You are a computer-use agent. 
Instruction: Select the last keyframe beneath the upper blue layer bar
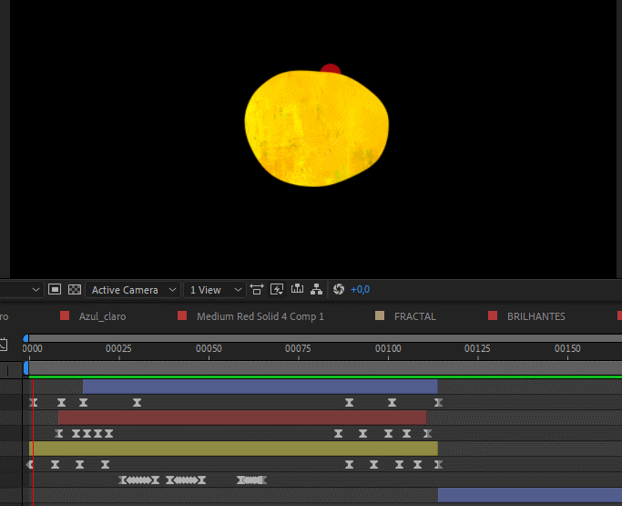tap(438, 403)
